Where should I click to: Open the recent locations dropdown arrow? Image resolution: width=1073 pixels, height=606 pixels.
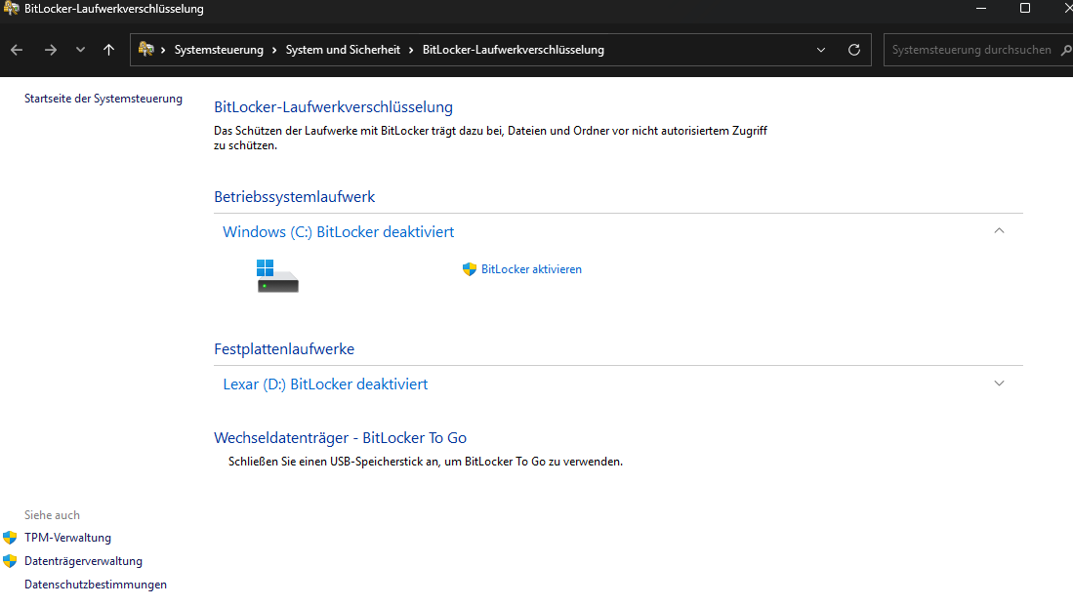pyautogui.click(x=80, y=50)
